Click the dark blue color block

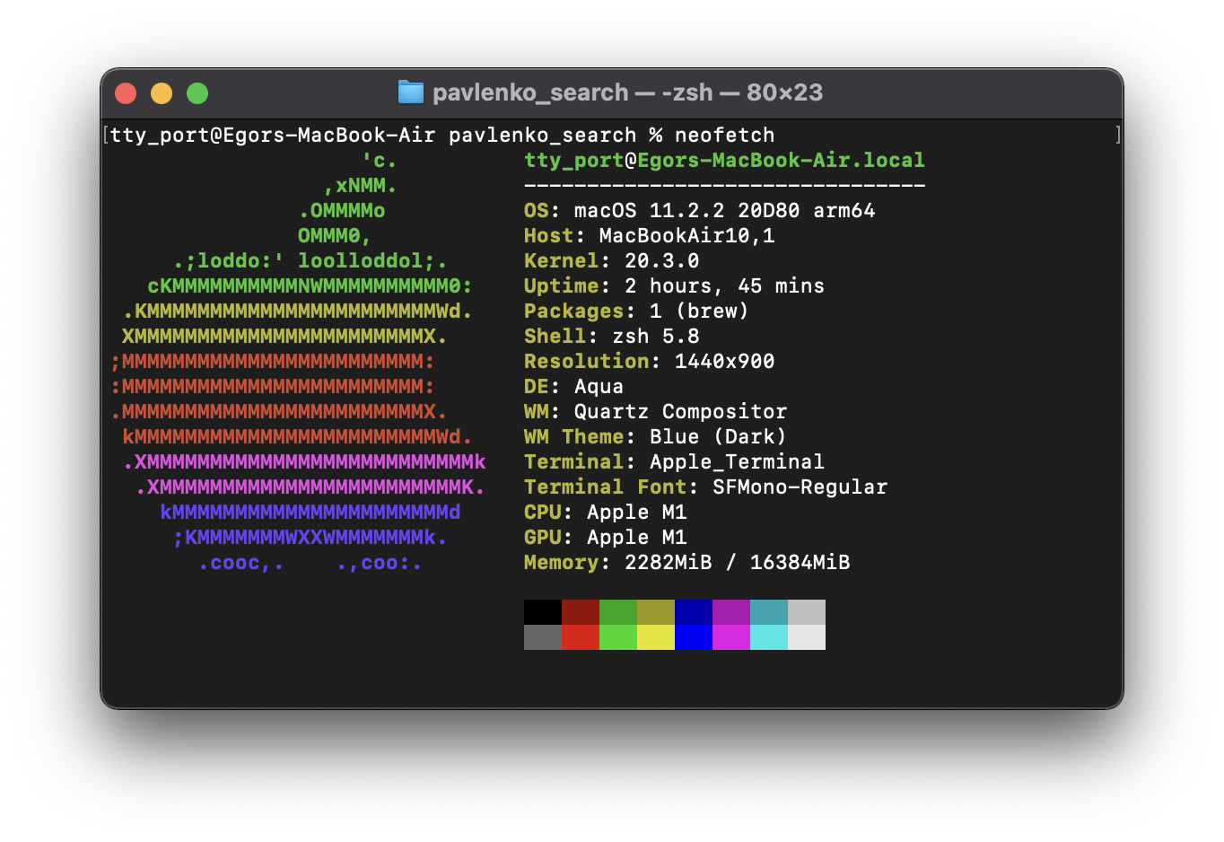694,612
